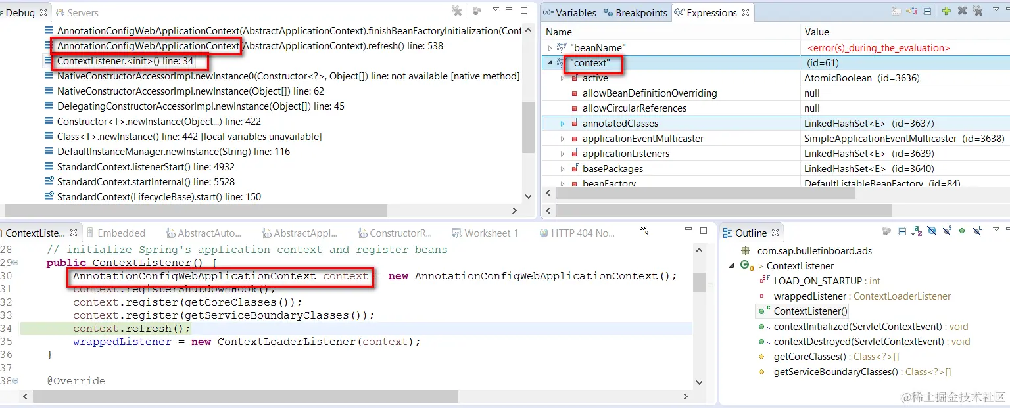Image resolution: width=1010 pixels, height=408 pixels.
Task: Toggle Hide Local Types in Outline toolbar
Action: tap(978, 231)
